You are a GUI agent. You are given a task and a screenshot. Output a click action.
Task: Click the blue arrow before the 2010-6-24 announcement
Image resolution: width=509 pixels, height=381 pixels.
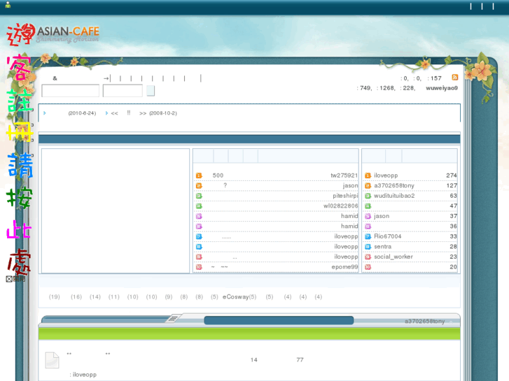coord(45,113)
